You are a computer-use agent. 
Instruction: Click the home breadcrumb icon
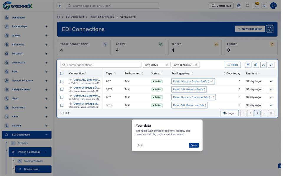58,17
